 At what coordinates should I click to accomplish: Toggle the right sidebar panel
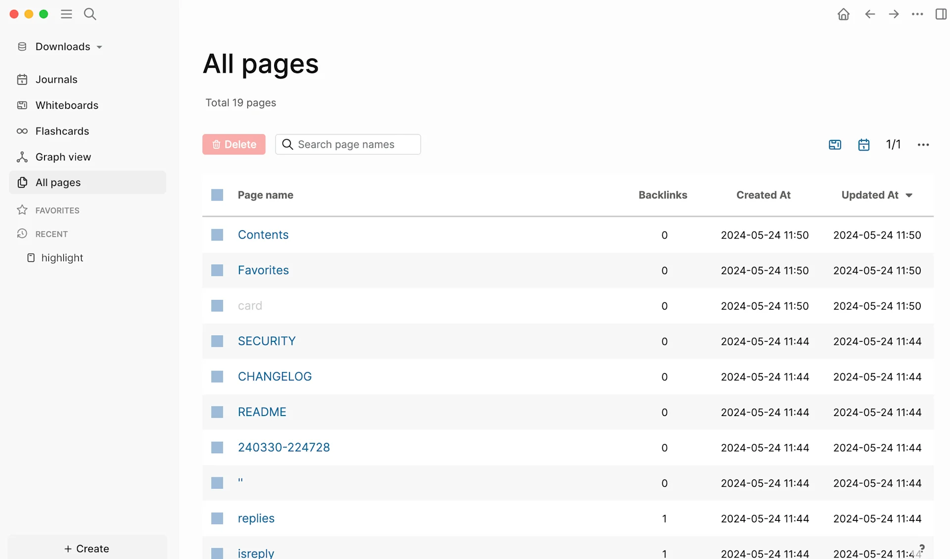tap(941, 14)
